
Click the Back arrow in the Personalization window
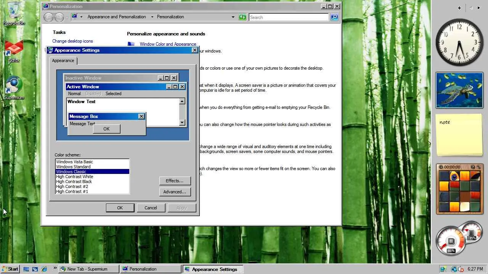click(48, 17)
